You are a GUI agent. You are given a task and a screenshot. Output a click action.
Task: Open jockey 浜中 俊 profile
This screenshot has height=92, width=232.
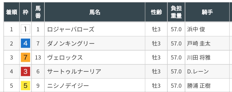click(196, 29)
